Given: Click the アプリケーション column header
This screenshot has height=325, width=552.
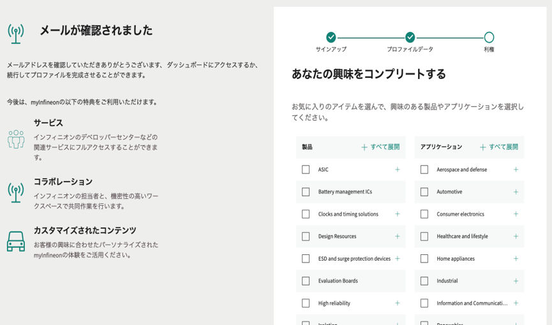Looking at the screenshot, I should pos(441,147).
